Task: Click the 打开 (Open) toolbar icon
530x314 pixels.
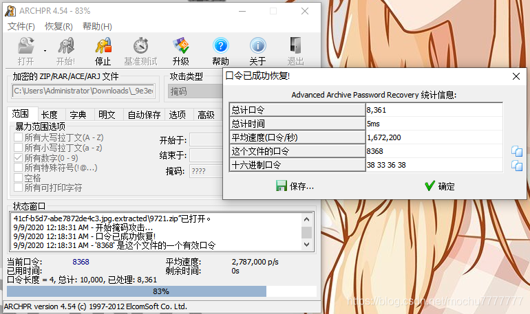Action: click(26, 45)
